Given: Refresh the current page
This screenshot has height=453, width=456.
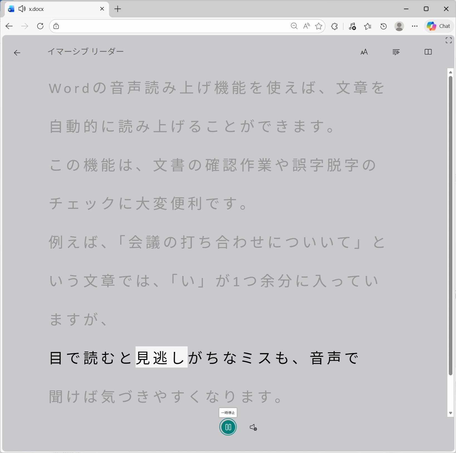Looking at the screenshot, I should point(40,26).
